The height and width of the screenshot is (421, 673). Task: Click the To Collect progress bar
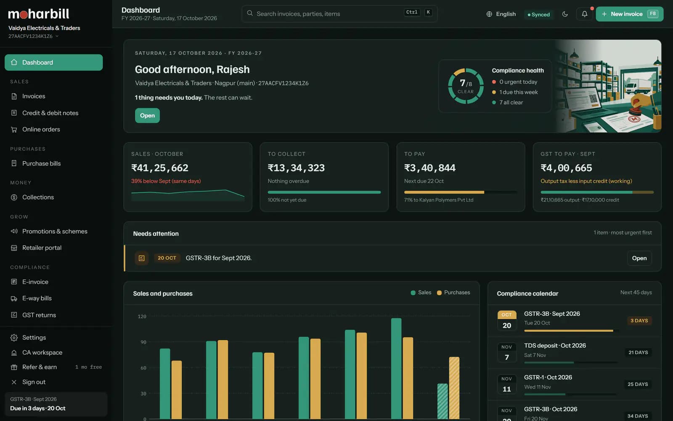point(324,192)
